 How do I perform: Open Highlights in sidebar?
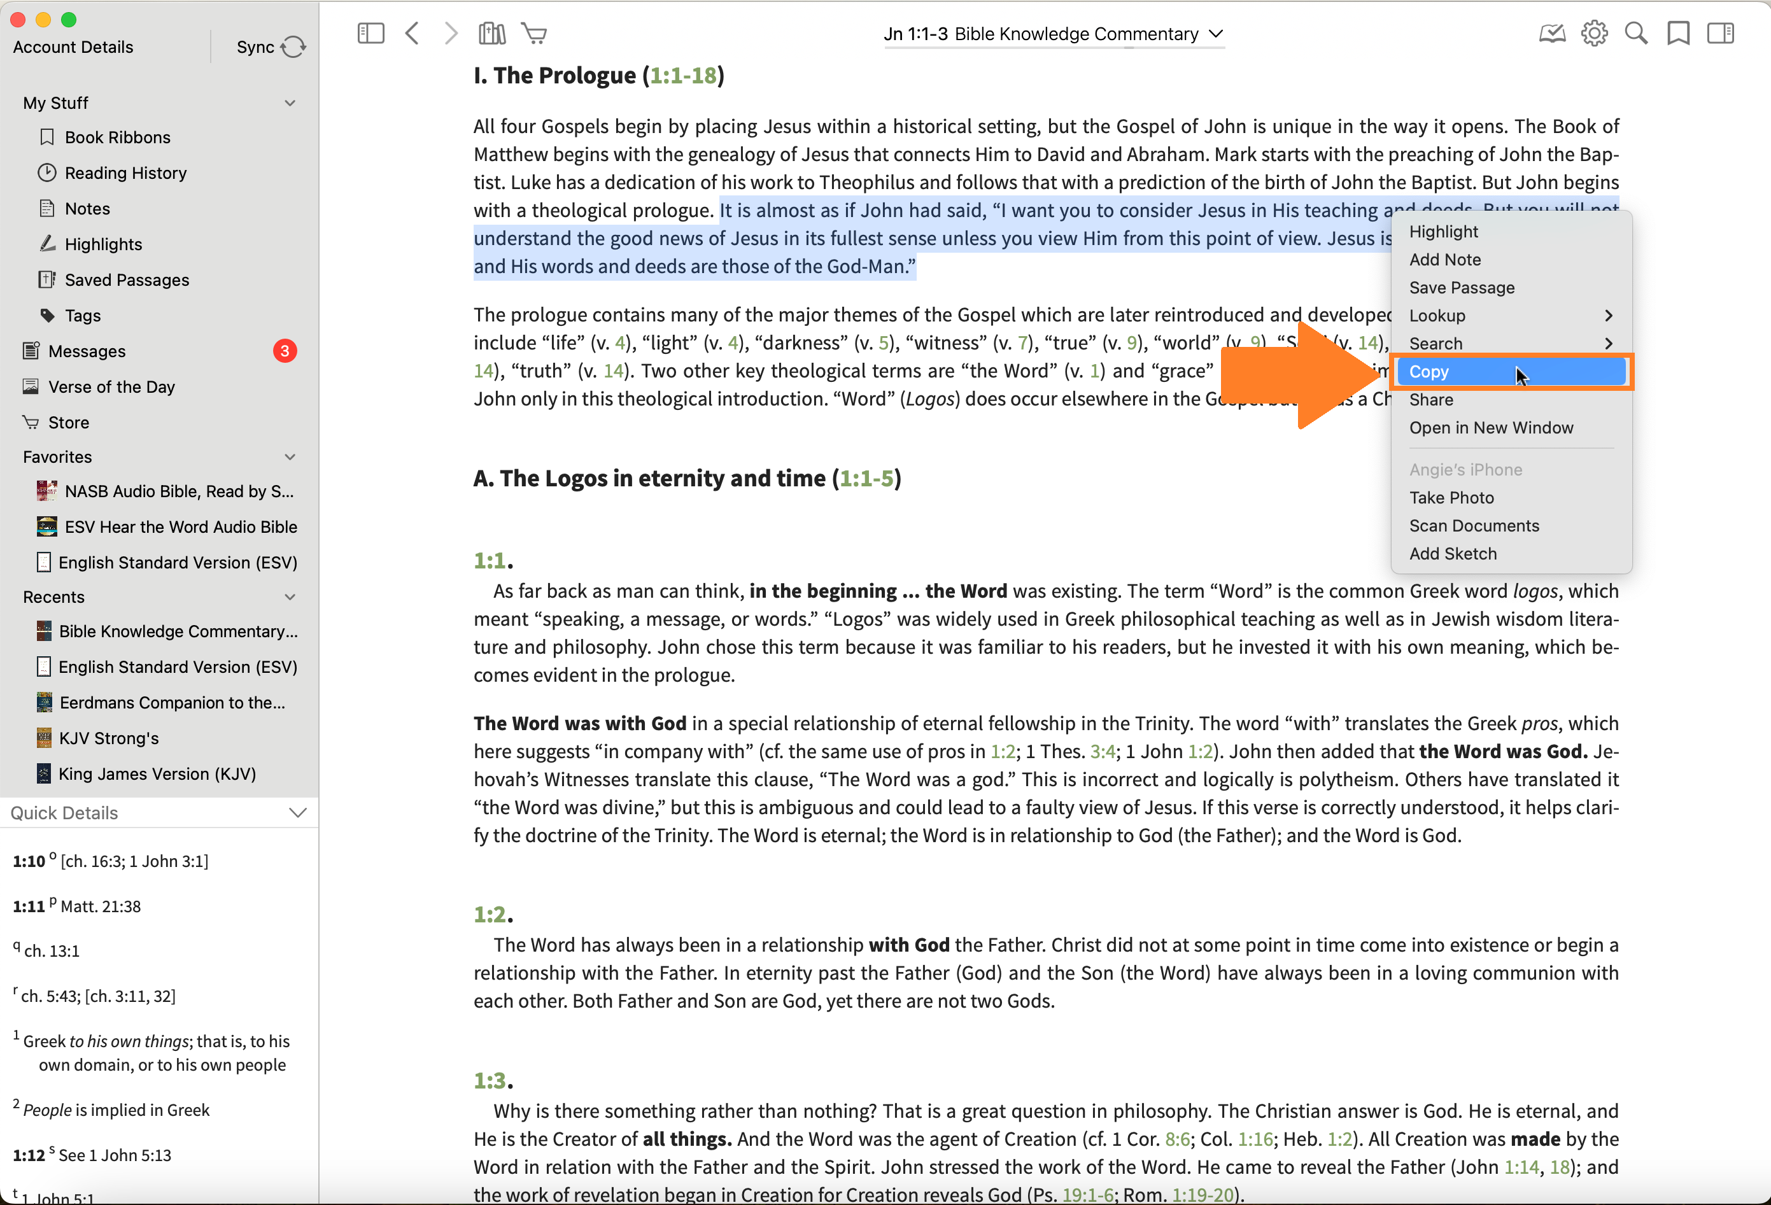click(x=103, y=244)
